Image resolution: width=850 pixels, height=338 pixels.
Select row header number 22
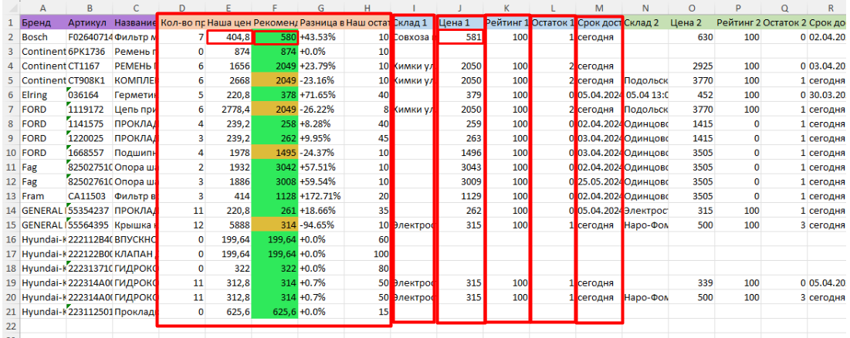pyautogui.click(x=10, y=326)
